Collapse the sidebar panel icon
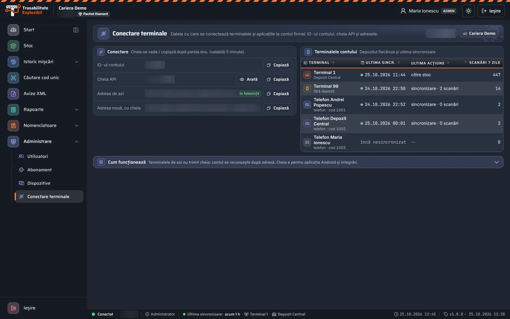This screenshot has height=319, width=510. (76, 30)
